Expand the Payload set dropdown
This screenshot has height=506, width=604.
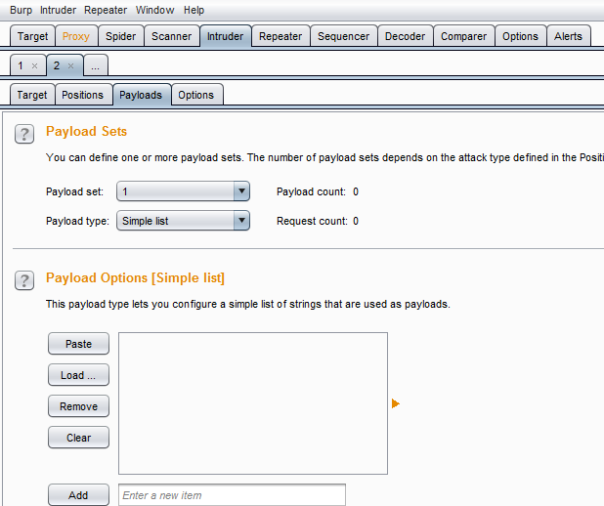[241, 191]
